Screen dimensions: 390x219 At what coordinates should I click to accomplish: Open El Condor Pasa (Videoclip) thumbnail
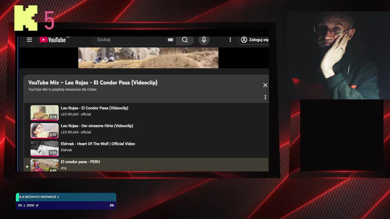point(44,113)
